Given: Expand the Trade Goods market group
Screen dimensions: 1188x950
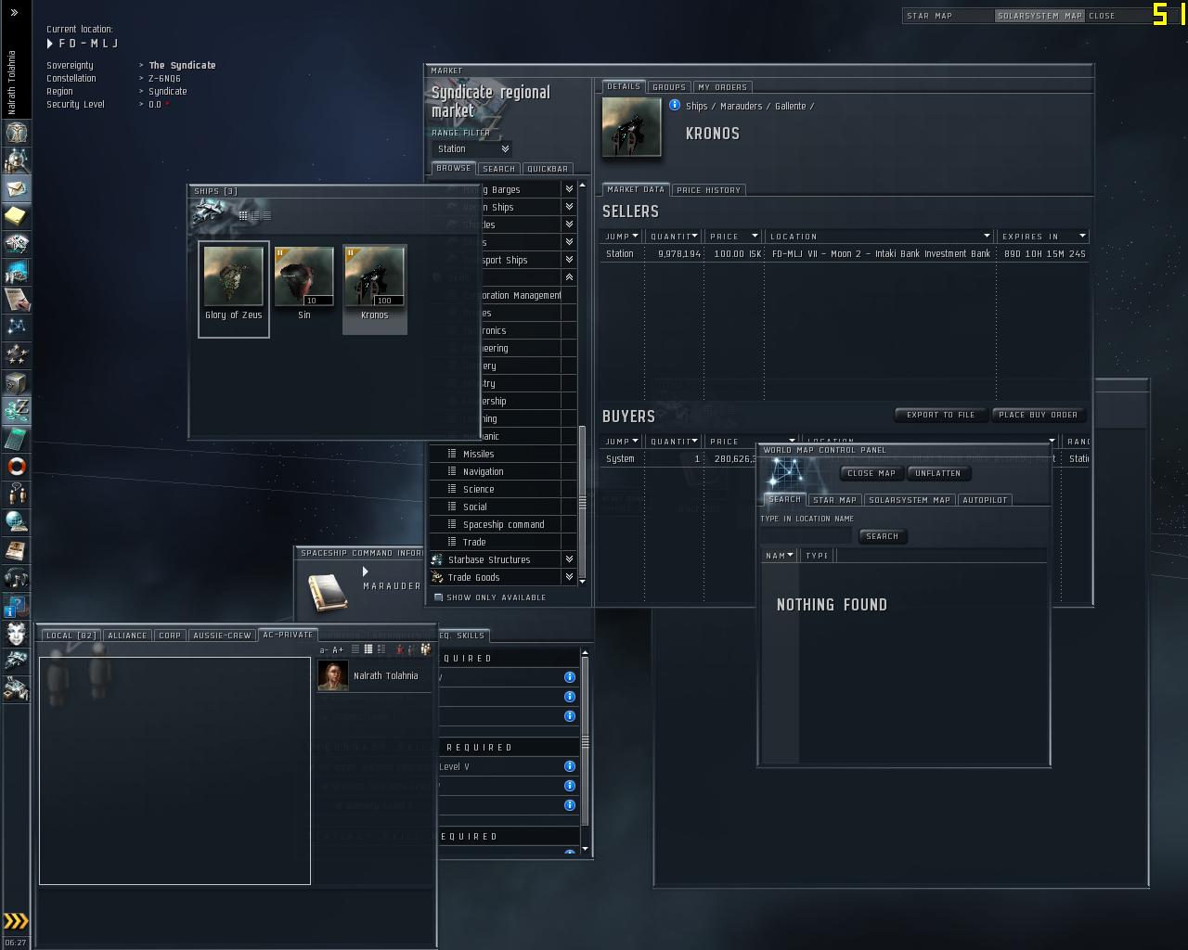Looking at the screenshot, I should pyautogui.click(x=569, y=577).
